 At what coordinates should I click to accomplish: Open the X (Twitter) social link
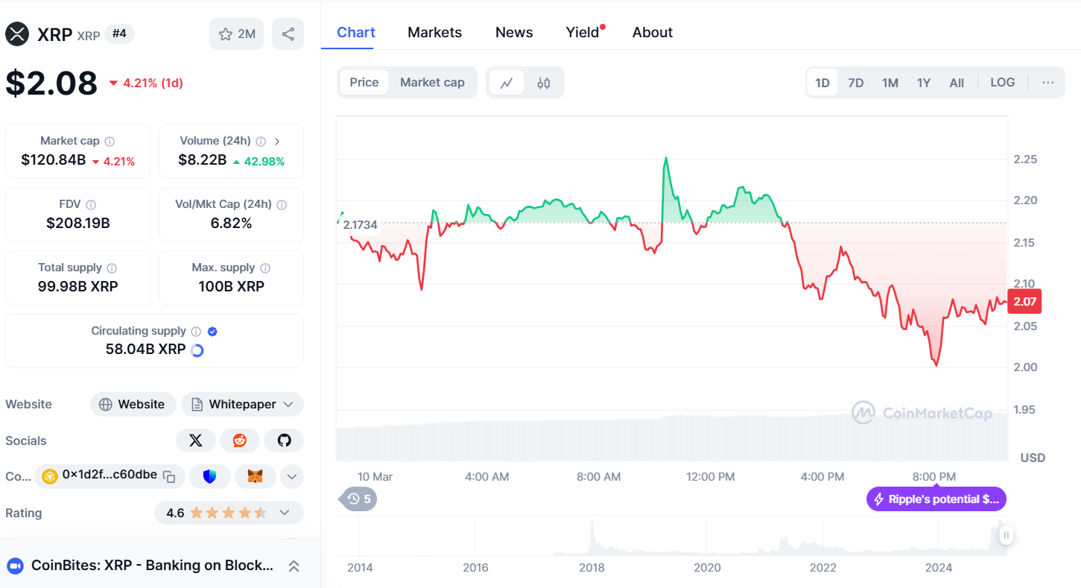196,440
